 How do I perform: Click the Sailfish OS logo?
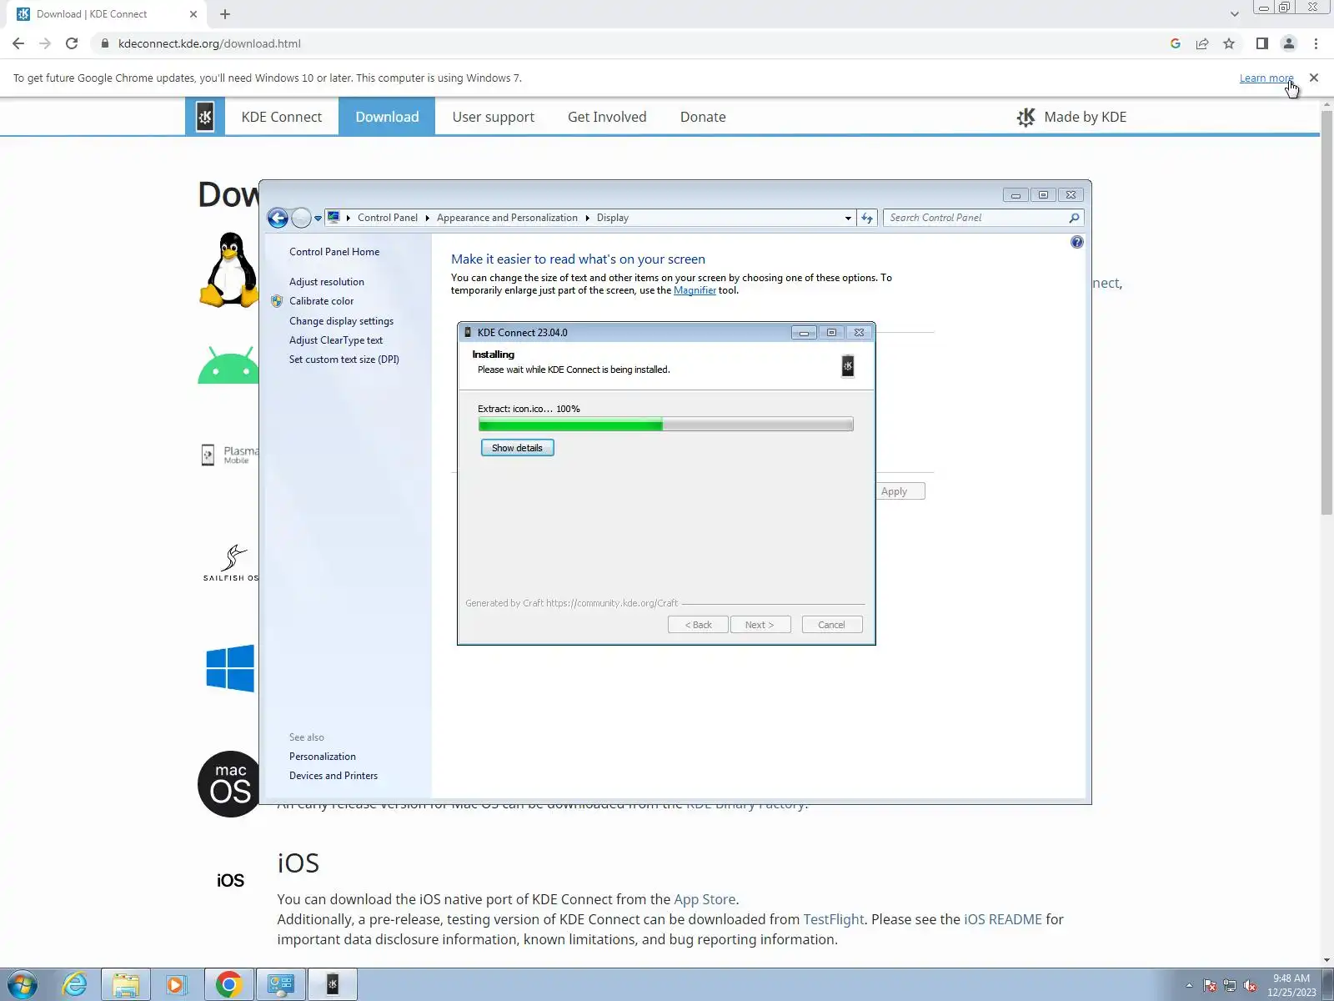coord(231,563)
